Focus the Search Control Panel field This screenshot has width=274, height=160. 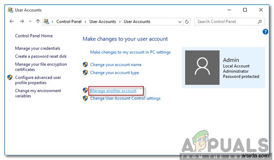[229, 22]
